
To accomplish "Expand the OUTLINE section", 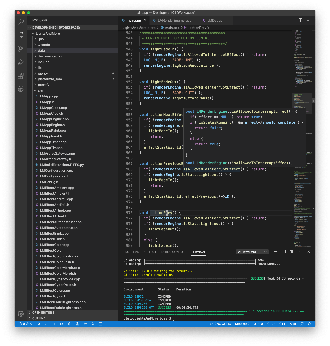I will [39, 318].
